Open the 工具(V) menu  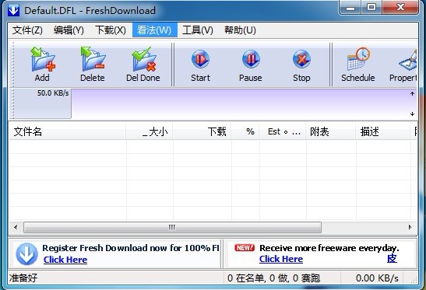tap(198, 30)
